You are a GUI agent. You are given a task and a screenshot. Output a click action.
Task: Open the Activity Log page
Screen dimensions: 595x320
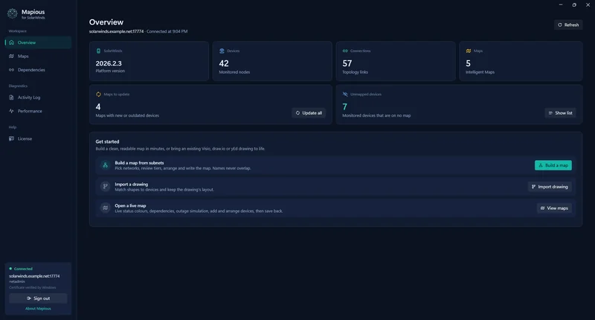tap(38, 97)
